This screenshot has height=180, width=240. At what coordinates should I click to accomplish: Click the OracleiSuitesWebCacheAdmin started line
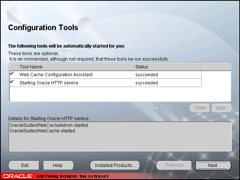(49, 125)
